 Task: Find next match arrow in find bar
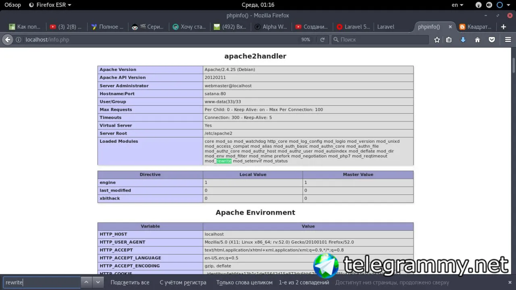(98, 282)
